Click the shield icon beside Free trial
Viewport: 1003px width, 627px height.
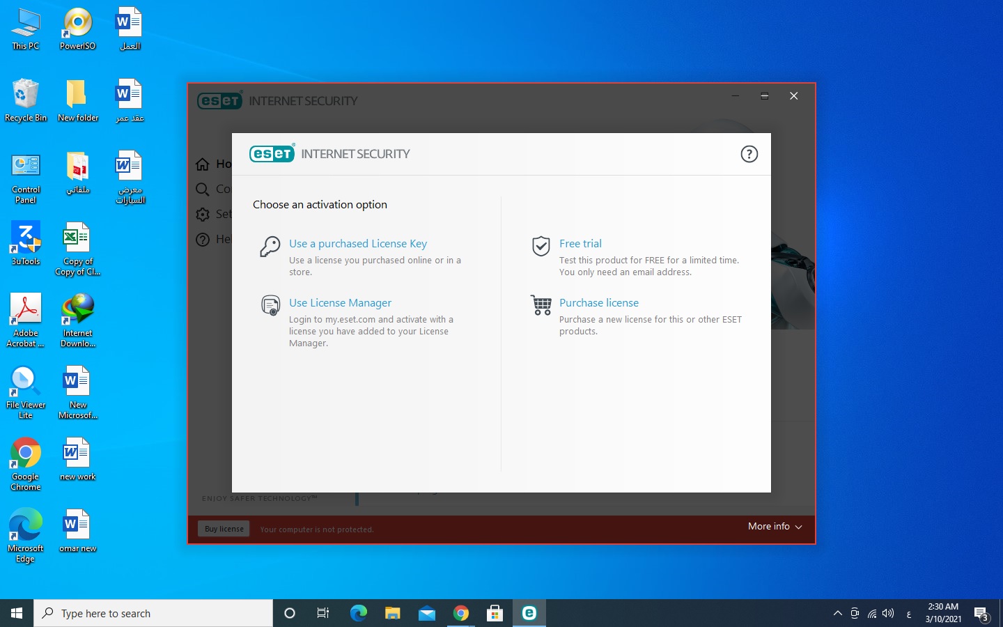(541, 246)
